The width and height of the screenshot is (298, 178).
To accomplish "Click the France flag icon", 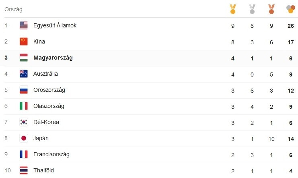I will coord(24,154).
